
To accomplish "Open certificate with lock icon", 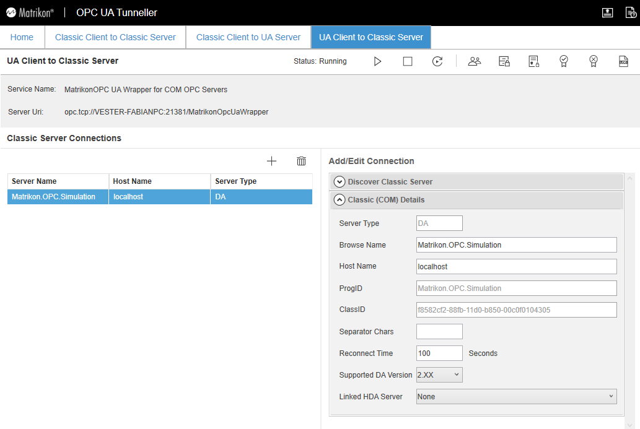I will click(x=534, y=61).
